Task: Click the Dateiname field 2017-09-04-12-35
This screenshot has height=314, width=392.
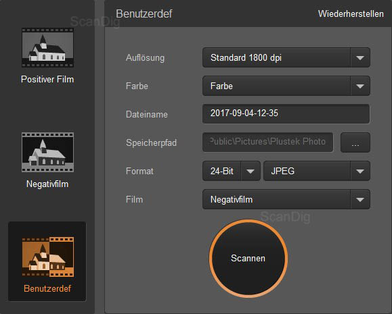Action: 286,114
